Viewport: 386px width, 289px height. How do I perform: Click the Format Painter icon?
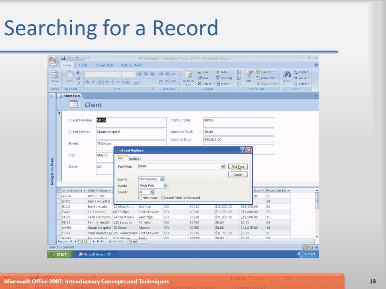coord(78,83)
